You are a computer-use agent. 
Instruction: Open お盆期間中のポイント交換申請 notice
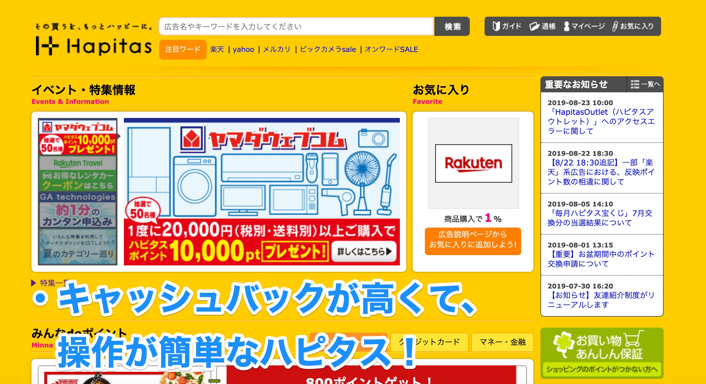pos(601,259)
